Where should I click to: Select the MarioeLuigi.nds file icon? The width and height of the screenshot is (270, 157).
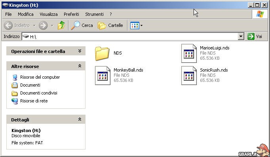(189, 53)
